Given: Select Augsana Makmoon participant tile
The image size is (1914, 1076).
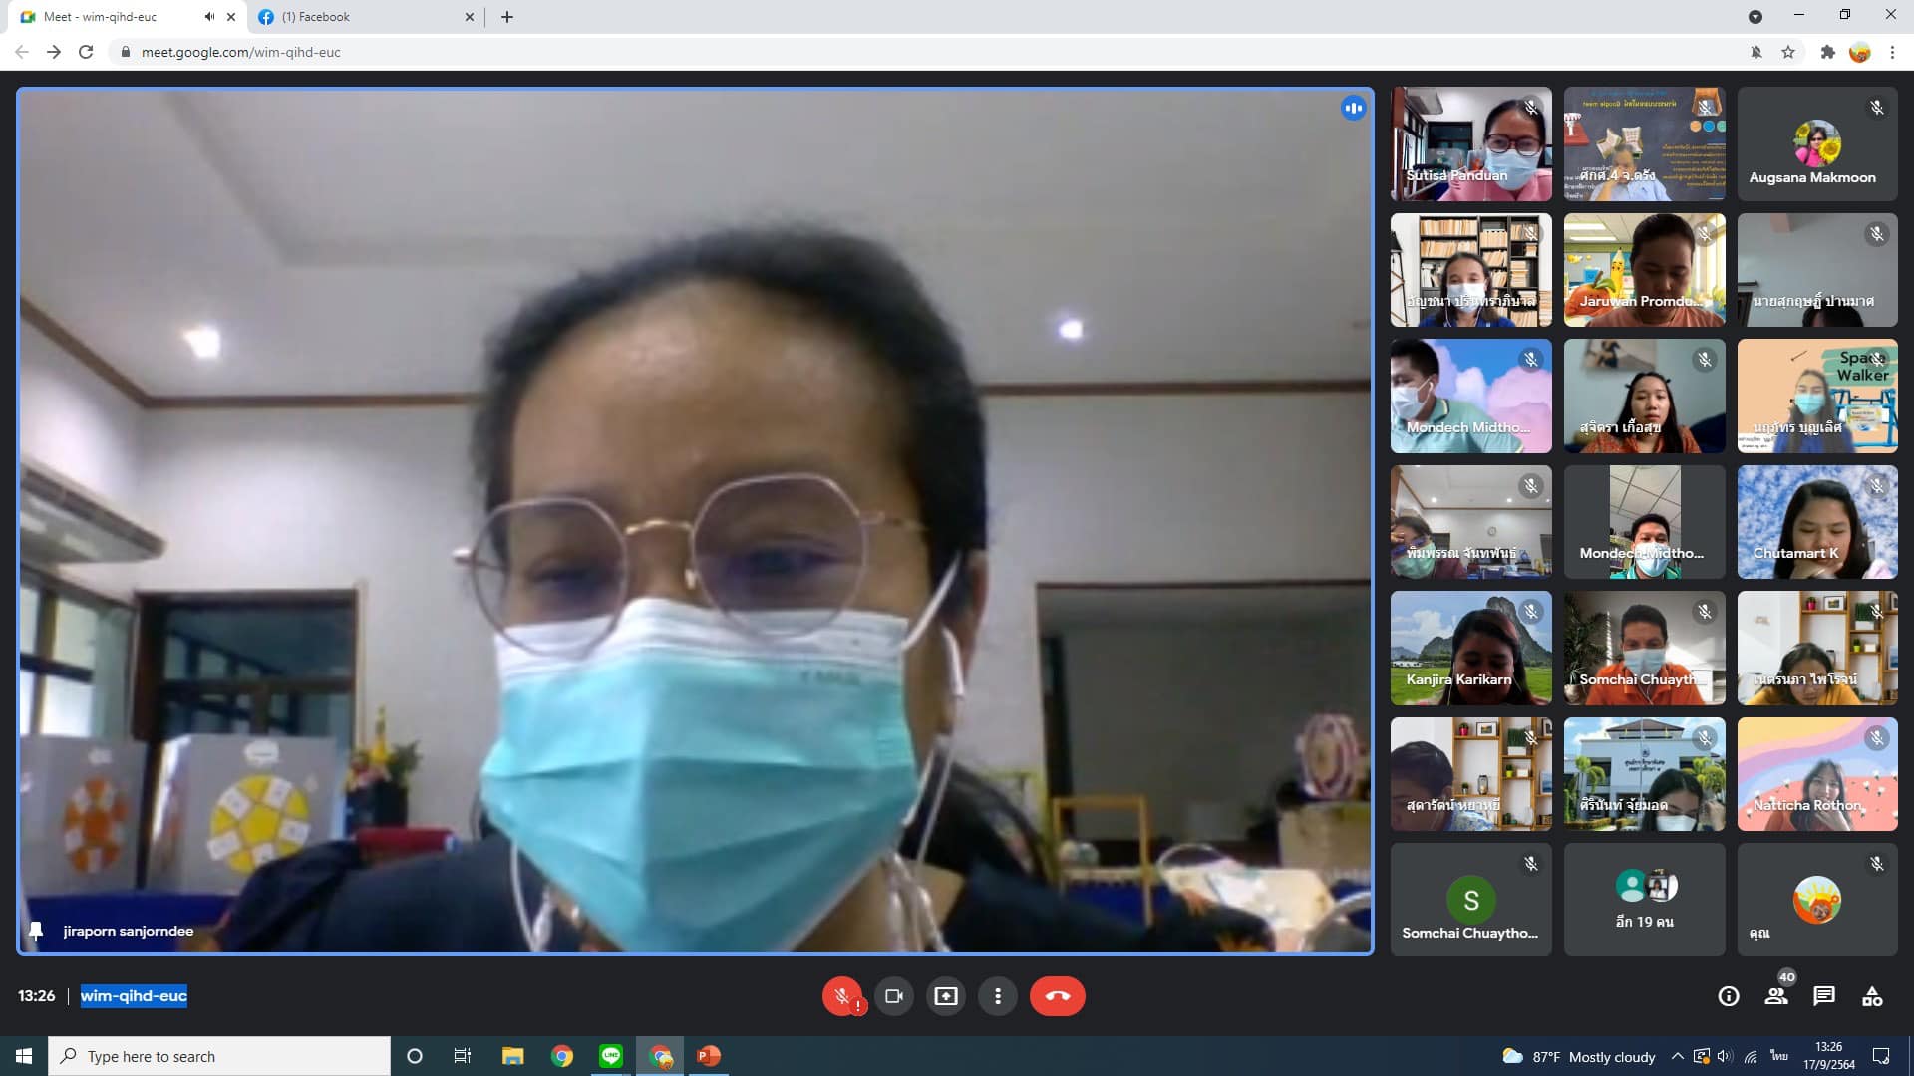Looking at the screenshot, I should (1817, 143).
